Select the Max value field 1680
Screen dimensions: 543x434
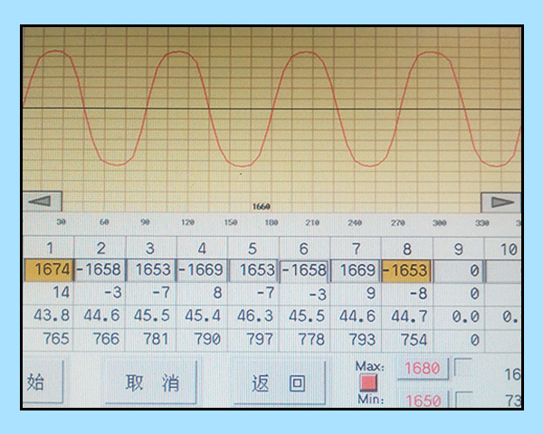pyautogui.click(x=423, y=369)
